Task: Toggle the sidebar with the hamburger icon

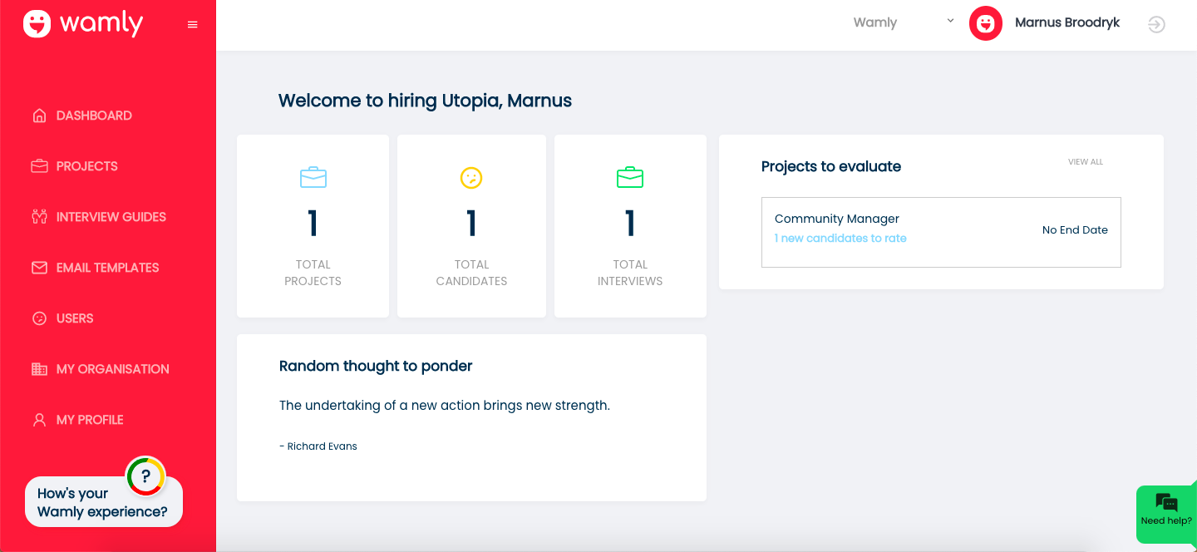Action: click(x=192, y=24)
